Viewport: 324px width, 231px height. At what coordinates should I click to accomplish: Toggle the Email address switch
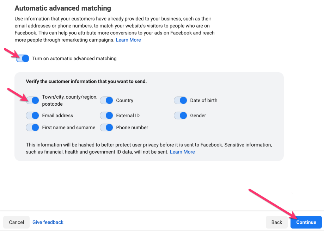click(32, 115)
